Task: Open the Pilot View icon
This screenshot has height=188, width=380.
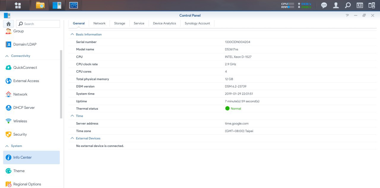Action: (371, 5)
